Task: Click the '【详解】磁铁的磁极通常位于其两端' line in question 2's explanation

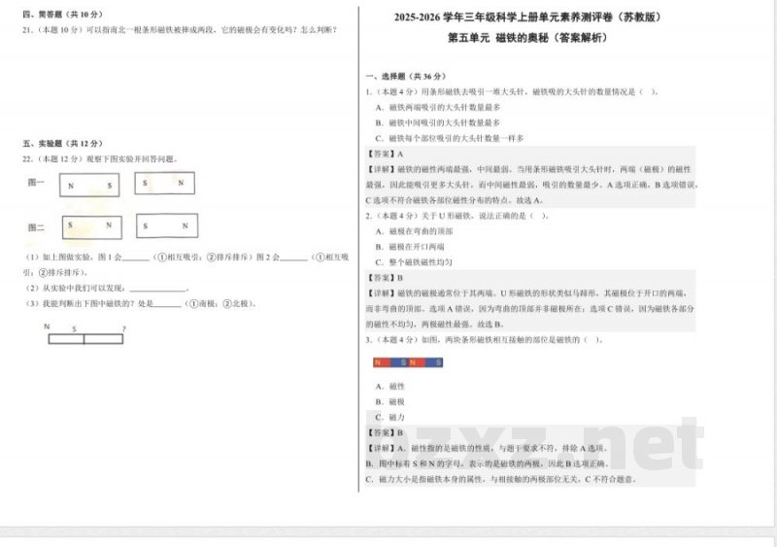Action: tap(527, 293)
